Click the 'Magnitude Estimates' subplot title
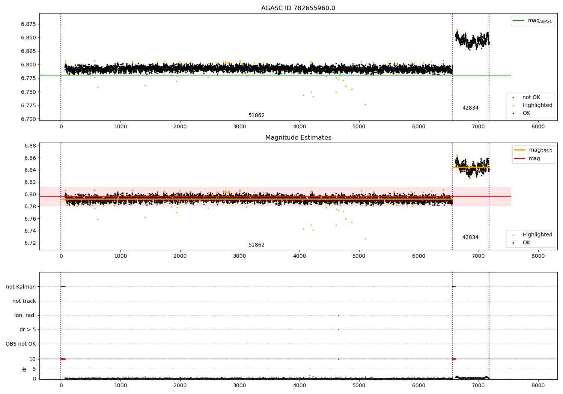This screenshot has width=563, height=394. point(298,138)
